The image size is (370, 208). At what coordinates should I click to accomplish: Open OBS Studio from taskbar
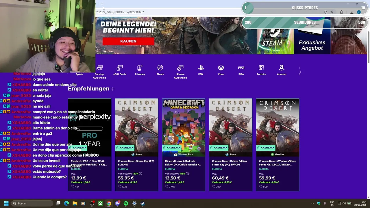click(92, 203)
